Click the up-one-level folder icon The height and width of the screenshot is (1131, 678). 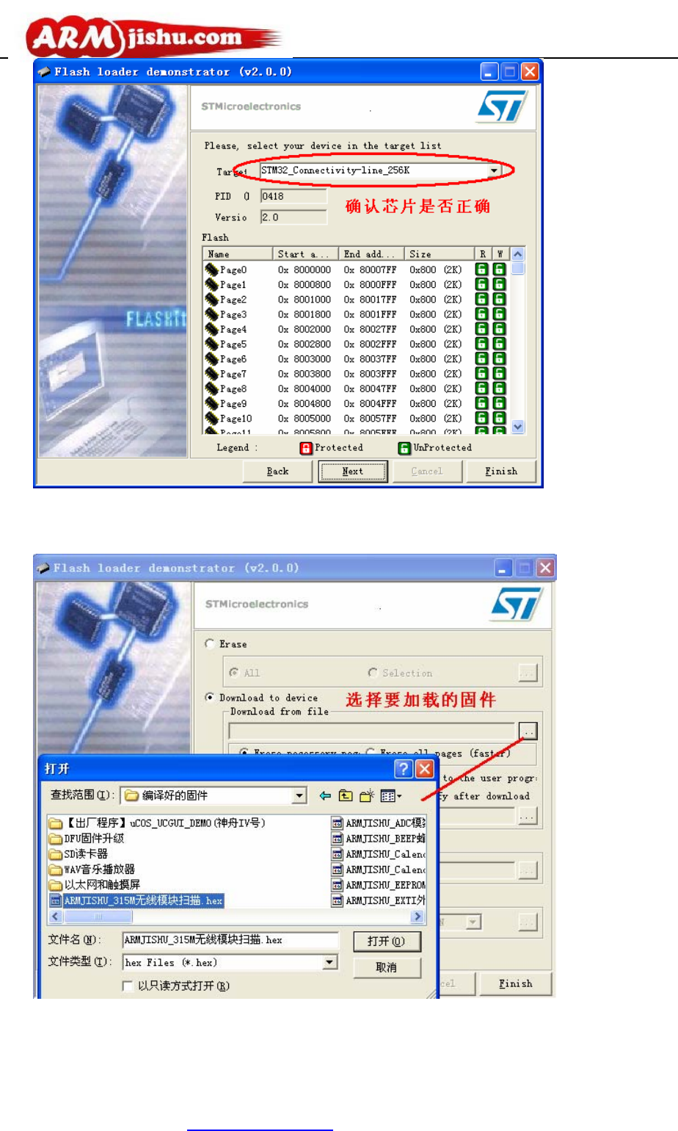coord(346,795)
